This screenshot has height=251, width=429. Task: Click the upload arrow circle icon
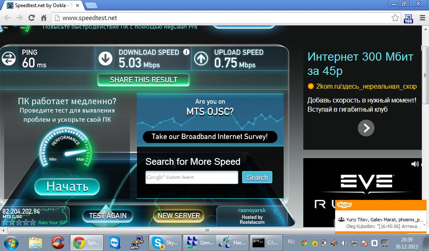tap(201, 59)
